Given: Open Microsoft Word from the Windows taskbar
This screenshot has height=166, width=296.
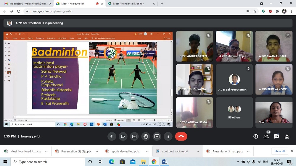Looking at the screenshot, I should click(165, 162).
